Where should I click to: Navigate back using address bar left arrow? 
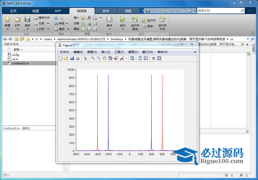(x=5, y=39)
